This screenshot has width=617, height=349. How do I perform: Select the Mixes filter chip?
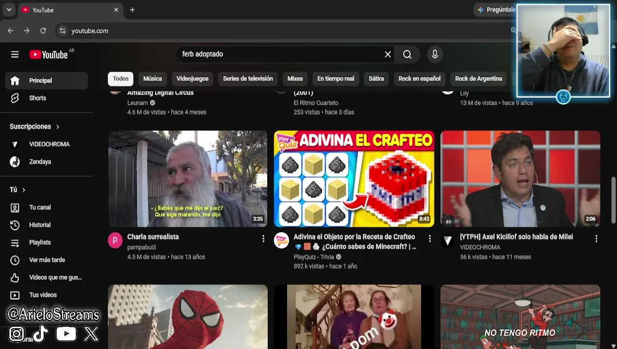[295, 79]
